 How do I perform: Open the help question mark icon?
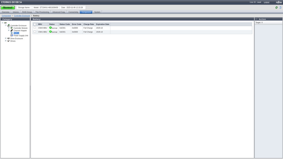pyautogui.click(x=280, y=8)
